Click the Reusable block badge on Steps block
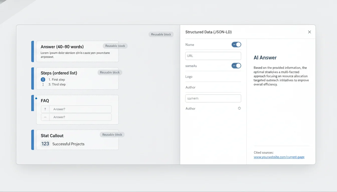 (x=110, y=72)
